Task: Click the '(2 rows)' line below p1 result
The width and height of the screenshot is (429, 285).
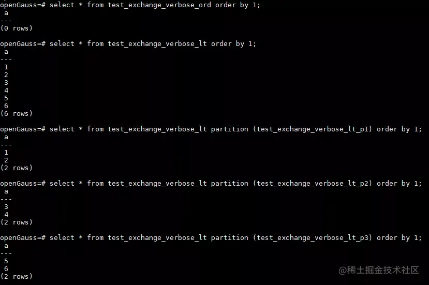Action: pos(17,168)
